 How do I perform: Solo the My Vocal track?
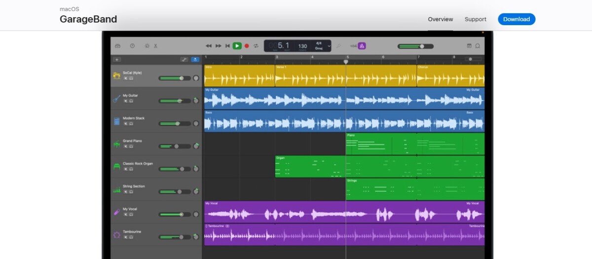coord(131,215)
